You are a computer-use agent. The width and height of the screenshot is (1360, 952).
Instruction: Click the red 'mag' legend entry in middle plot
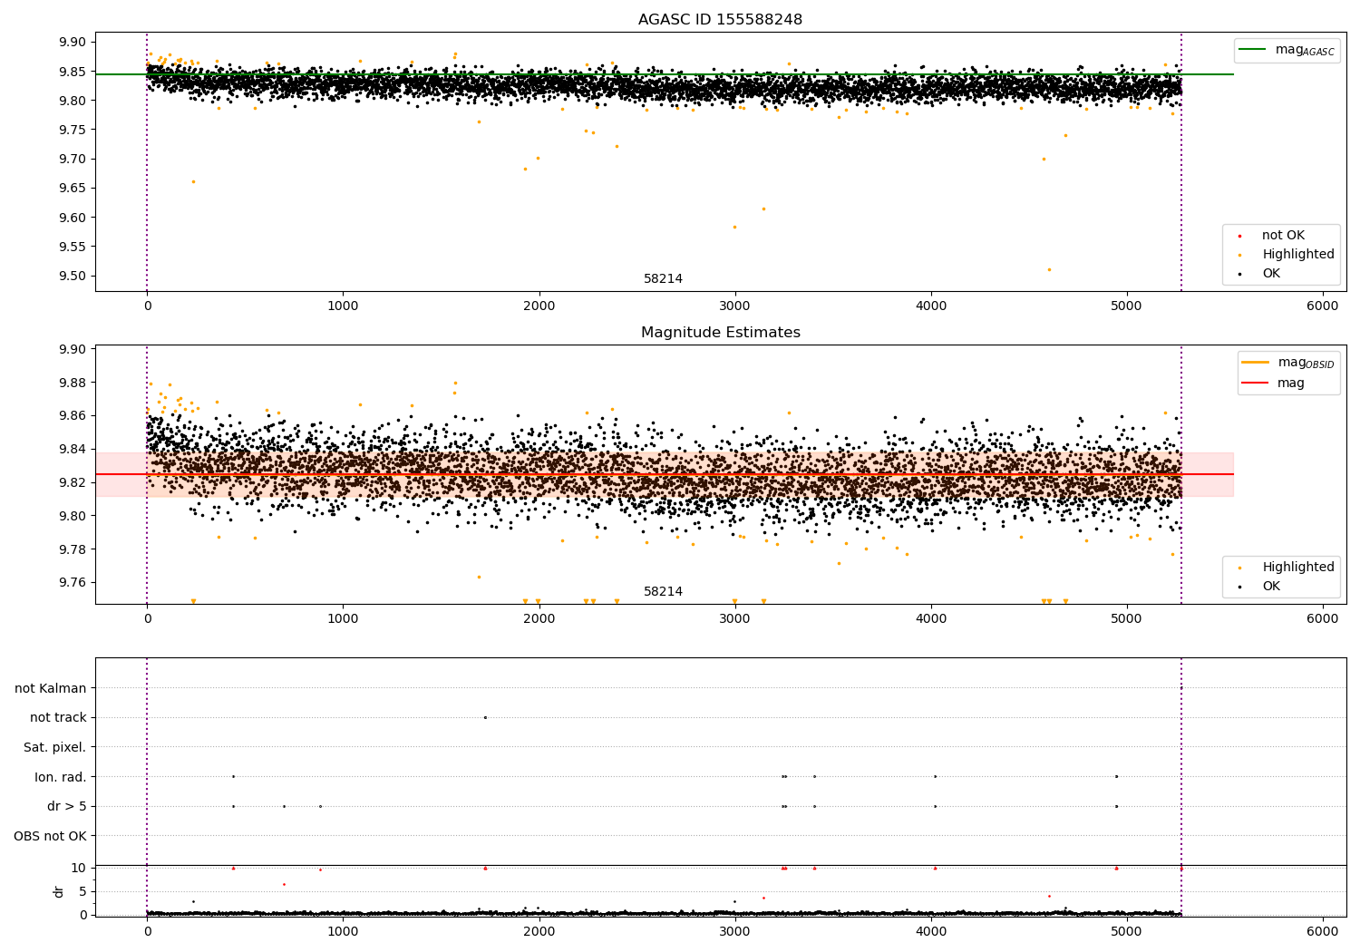pos(1273,384)
